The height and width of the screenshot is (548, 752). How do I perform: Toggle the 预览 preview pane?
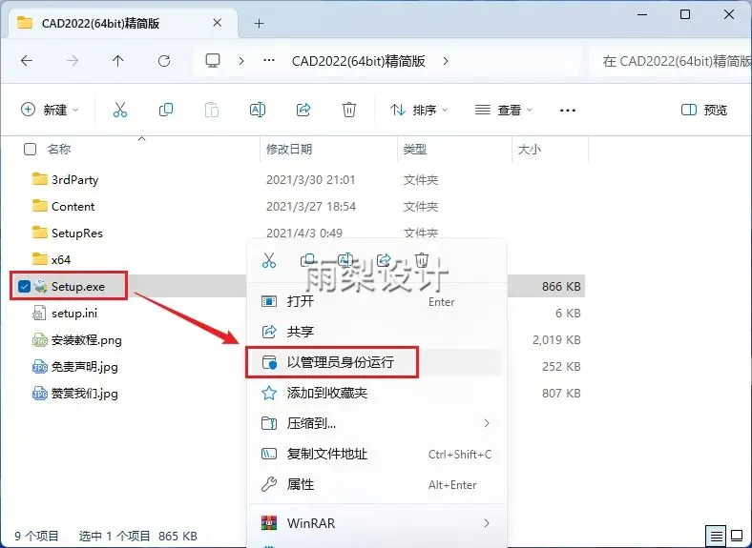pos(704,111)
